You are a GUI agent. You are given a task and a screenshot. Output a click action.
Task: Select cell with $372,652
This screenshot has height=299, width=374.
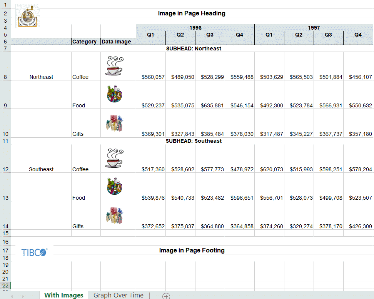coord(151,215)
